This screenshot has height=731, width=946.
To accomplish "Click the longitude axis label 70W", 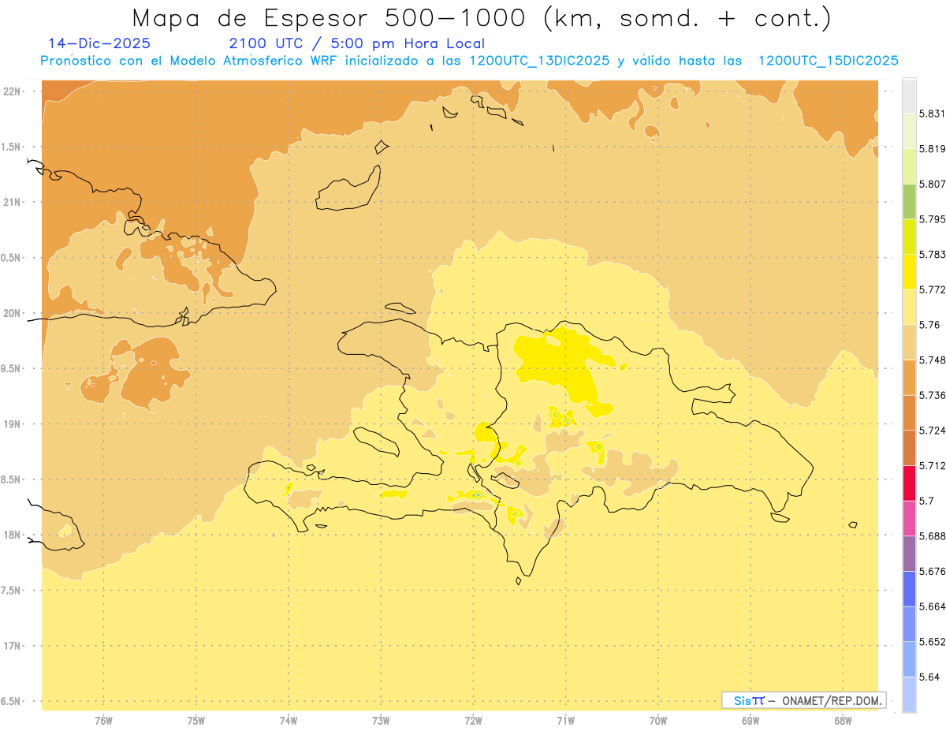I will pyautogui.click(x=658, y=721).
